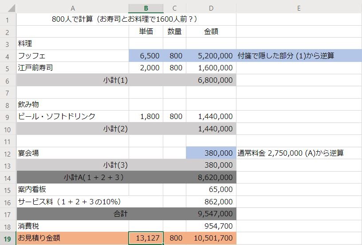Screen dimensions: 362x245
Task: Select the '飲み物' cell
Action: click(72, 104)
